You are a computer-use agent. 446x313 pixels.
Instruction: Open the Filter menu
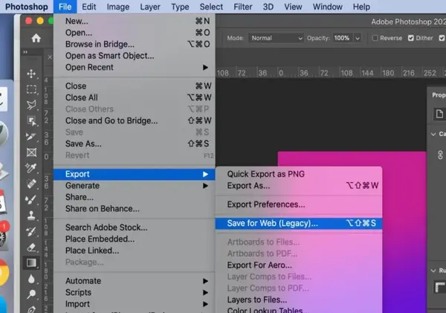pyautogui.click(x=242, y=7)
